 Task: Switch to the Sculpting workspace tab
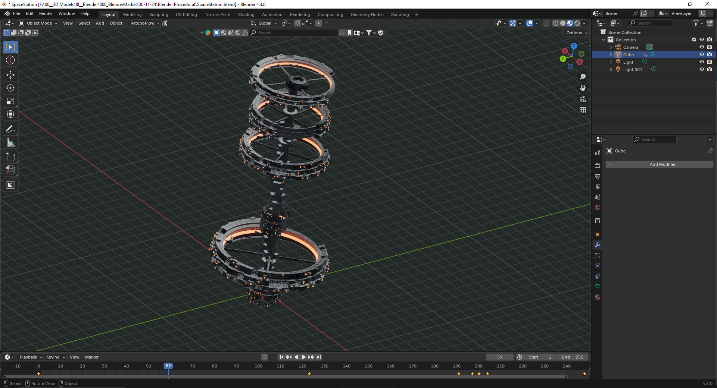[x=159, y=15]
